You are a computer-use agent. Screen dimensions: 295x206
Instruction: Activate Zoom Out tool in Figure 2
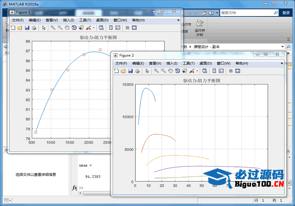pos(163,71)
